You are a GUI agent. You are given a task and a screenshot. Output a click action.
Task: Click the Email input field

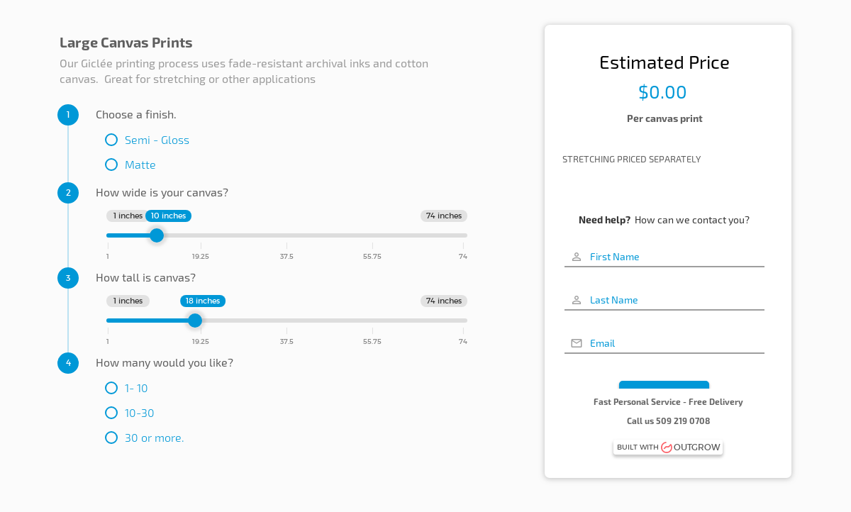coord(664,343)
